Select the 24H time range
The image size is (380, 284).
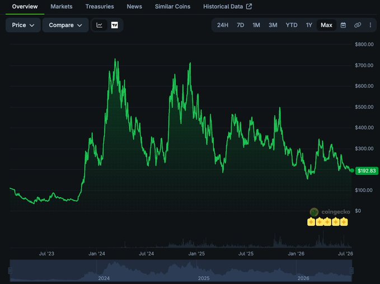point(223,25)
